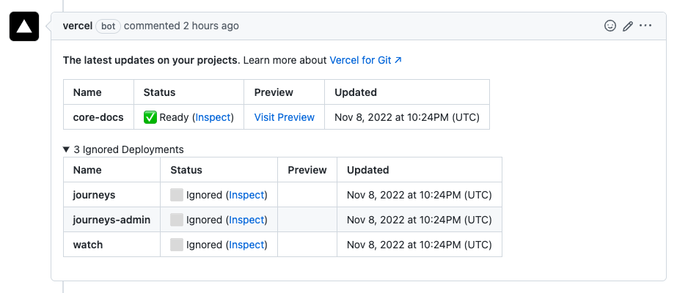Image resolution: width=677 pixels, height=293 pixels.
Task: Collapse the 3 Ignored Deployments section
Action: click(x=67, y=149)
